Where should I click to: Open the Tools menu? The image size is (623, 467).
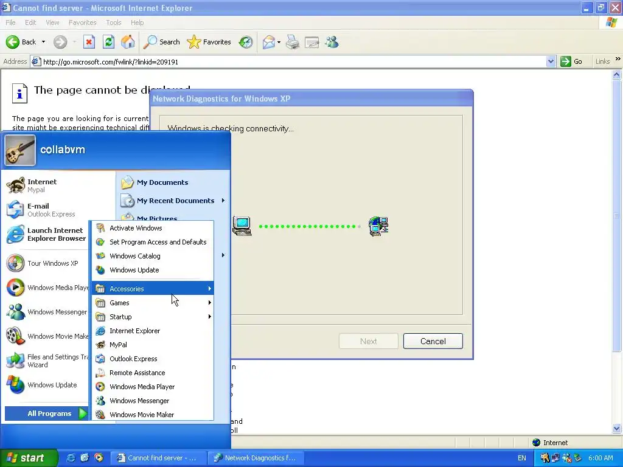coord(114,22)
